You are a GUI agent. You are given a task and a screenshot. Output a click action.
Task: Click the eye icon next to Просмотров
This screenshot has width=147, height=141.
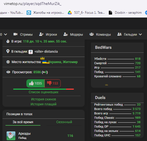tap(8, 72)
